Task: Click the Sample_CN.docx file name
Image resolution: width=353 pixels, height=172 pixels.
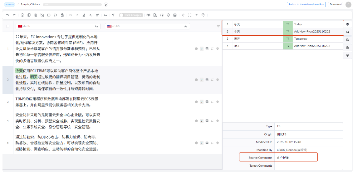Action: (x=30, y=4)
